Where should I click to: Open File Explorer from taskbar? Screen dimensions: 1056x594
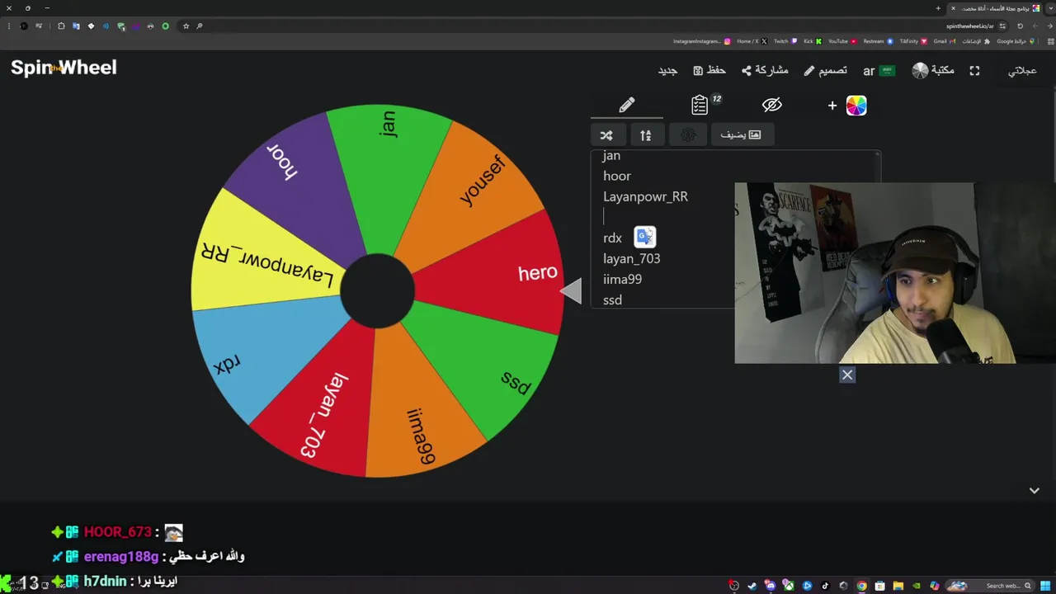click(x=898, y=586)
